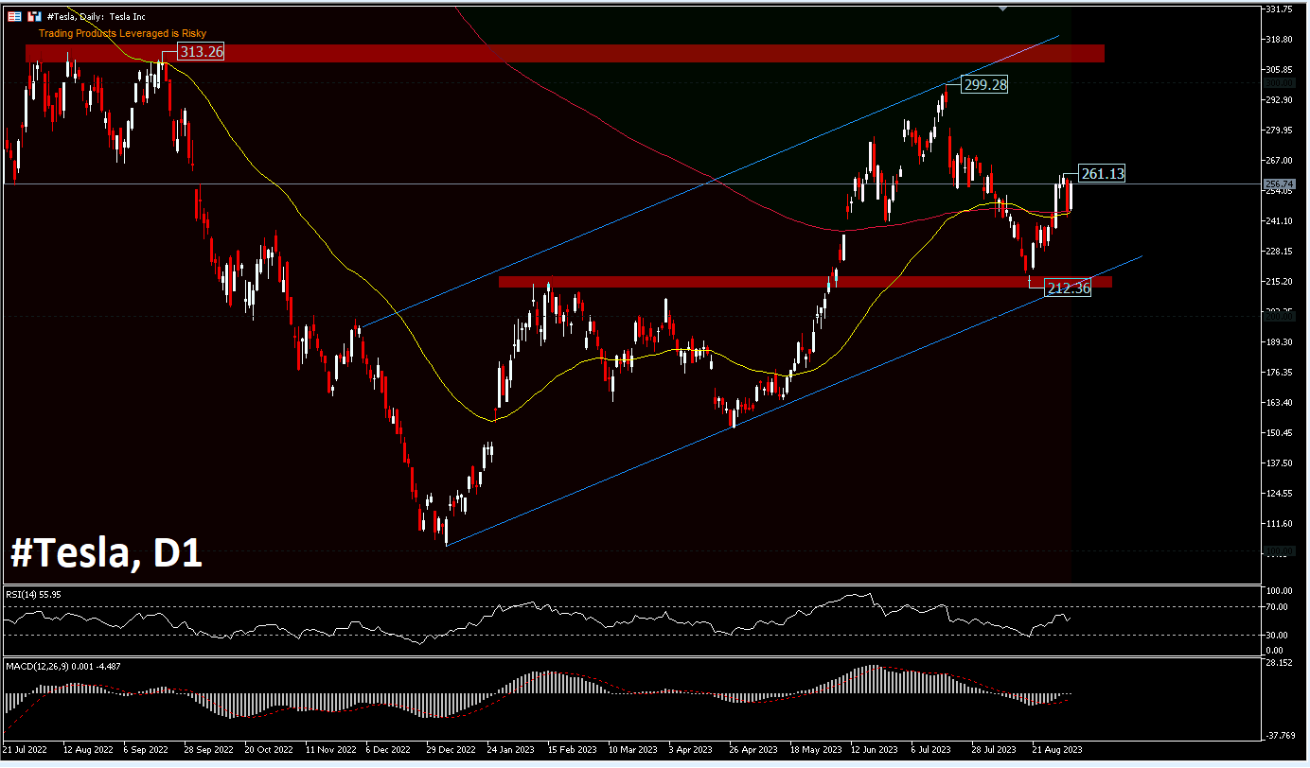This screenshot has height=768, width=1310.
Task: Click the MACD scale value -37.769
Action: 1283,734
